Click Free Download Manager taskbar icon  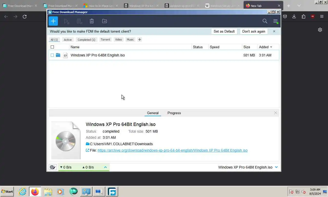(112, 192)
